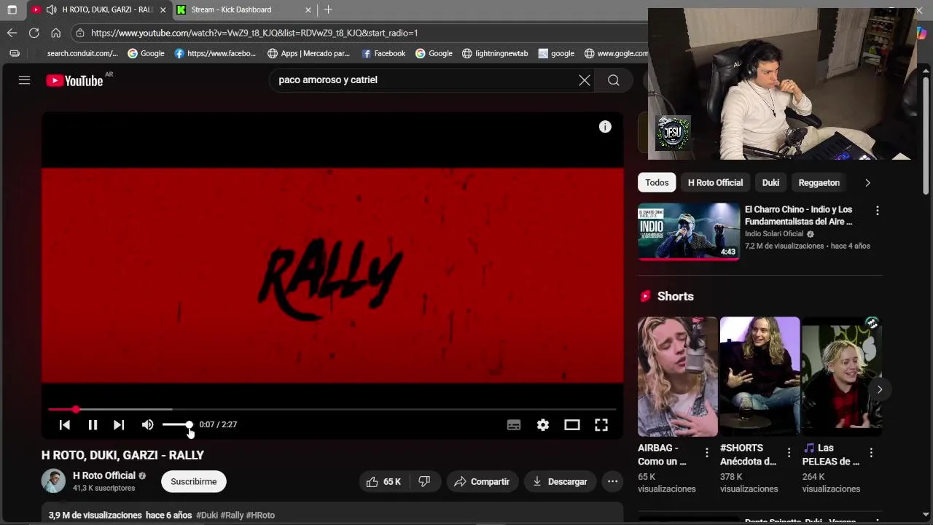Open the YouTube guide hamburger menu

(24, 80)
